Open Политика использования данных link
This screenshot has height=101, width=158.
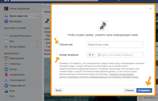(x=121, y=74)
